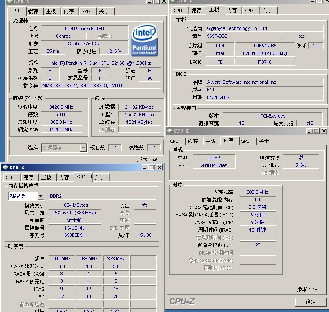The image size is (329, 312).
Task: Show CPU tab in the SPD window
Action: (10, 178)
